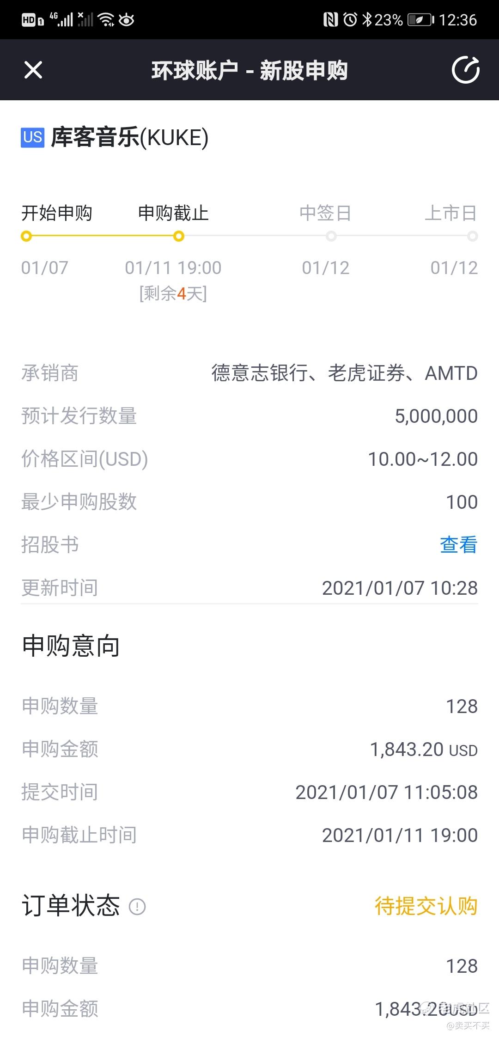Tap the NFC icon in the status bar

pyautogui.click(x=330, y=19)
